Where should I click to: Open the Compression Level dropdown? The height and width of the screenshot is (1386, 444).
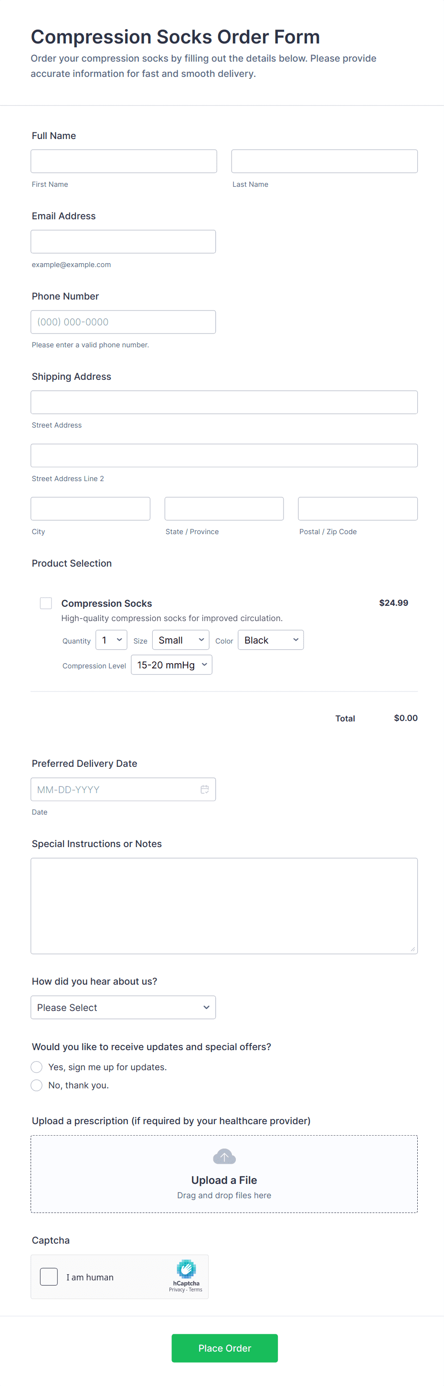[x=171, y=665]
